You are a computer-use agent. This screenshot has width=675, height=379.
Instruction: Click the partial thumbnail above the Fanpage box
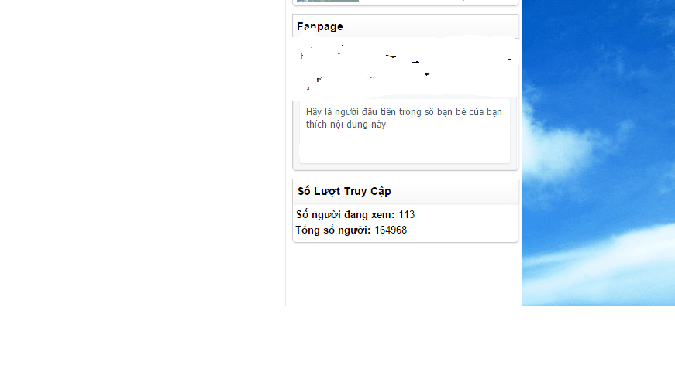pyautogui.click(x=328, y=1)
